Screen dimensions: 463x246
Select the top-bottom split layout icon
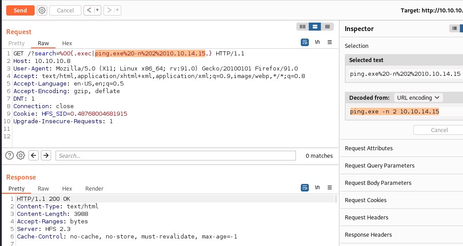315,27
